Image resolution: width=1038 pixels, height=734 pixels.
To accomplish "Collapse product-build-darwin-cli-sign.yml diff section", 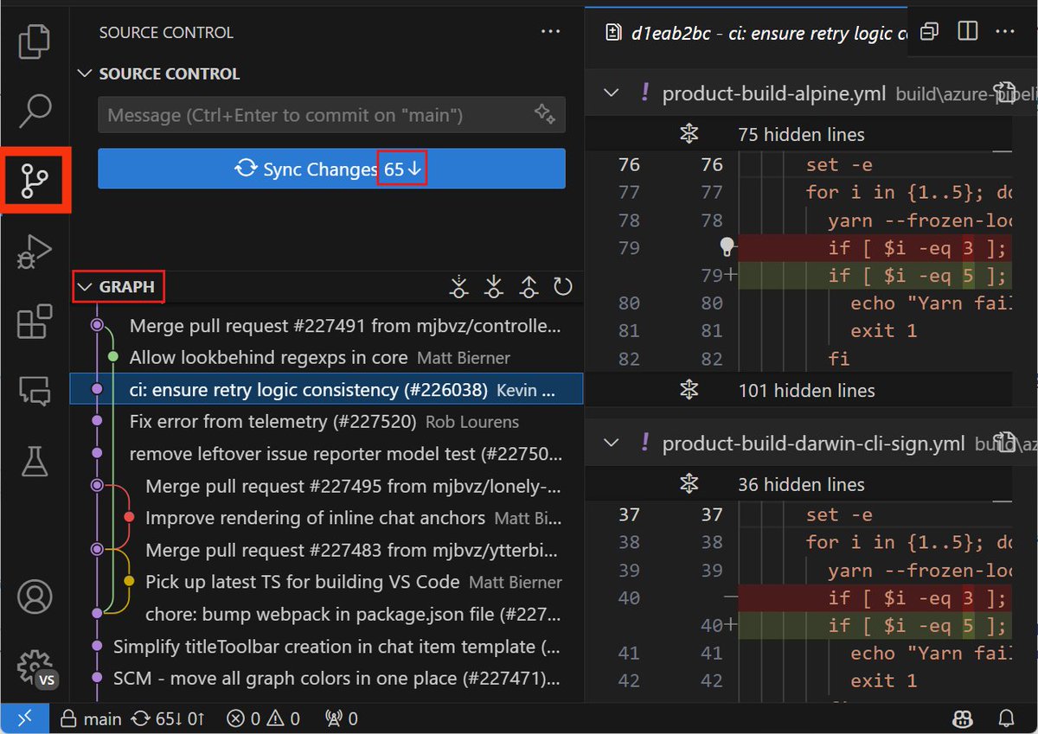I will pyautogui.click(x=611, y=444).
